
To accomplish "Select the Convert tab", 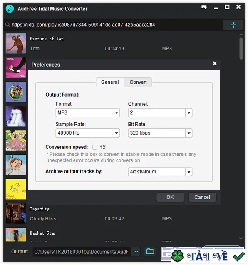I will tap(138, 82).
